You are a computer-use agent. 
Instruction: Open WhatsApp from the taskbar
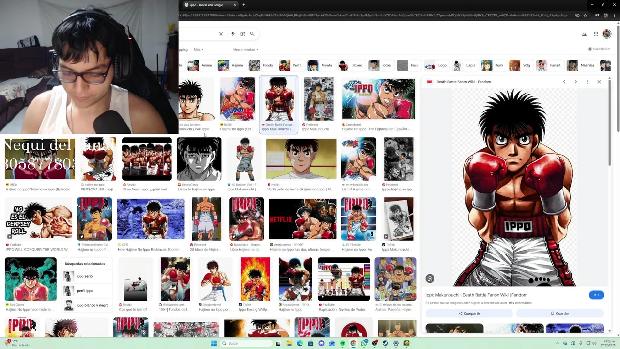tap(364, 343)
